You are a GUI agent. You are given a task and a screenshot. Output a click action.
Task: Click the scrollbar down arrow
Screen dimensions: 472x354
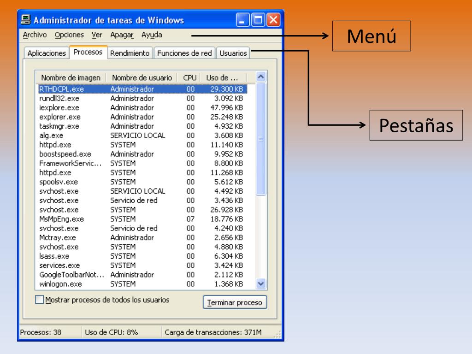point(261,283)
